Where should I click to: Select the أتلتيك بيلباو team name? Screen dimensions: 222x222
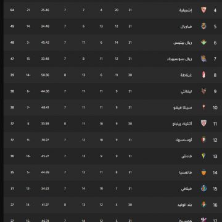[x=183, y=124]
